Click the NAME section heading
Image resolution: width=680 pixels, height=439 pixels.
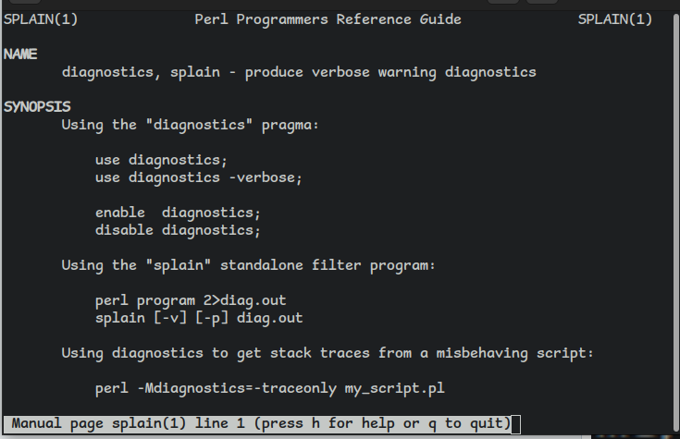tap(20, 55)
